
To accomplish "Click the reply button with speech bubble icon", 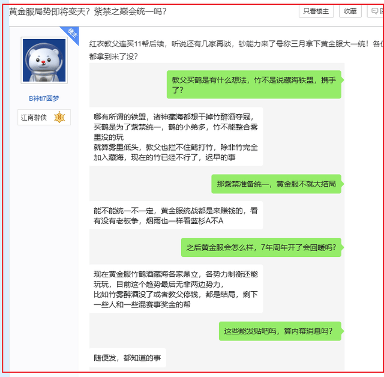I will (x=376, y=11).
